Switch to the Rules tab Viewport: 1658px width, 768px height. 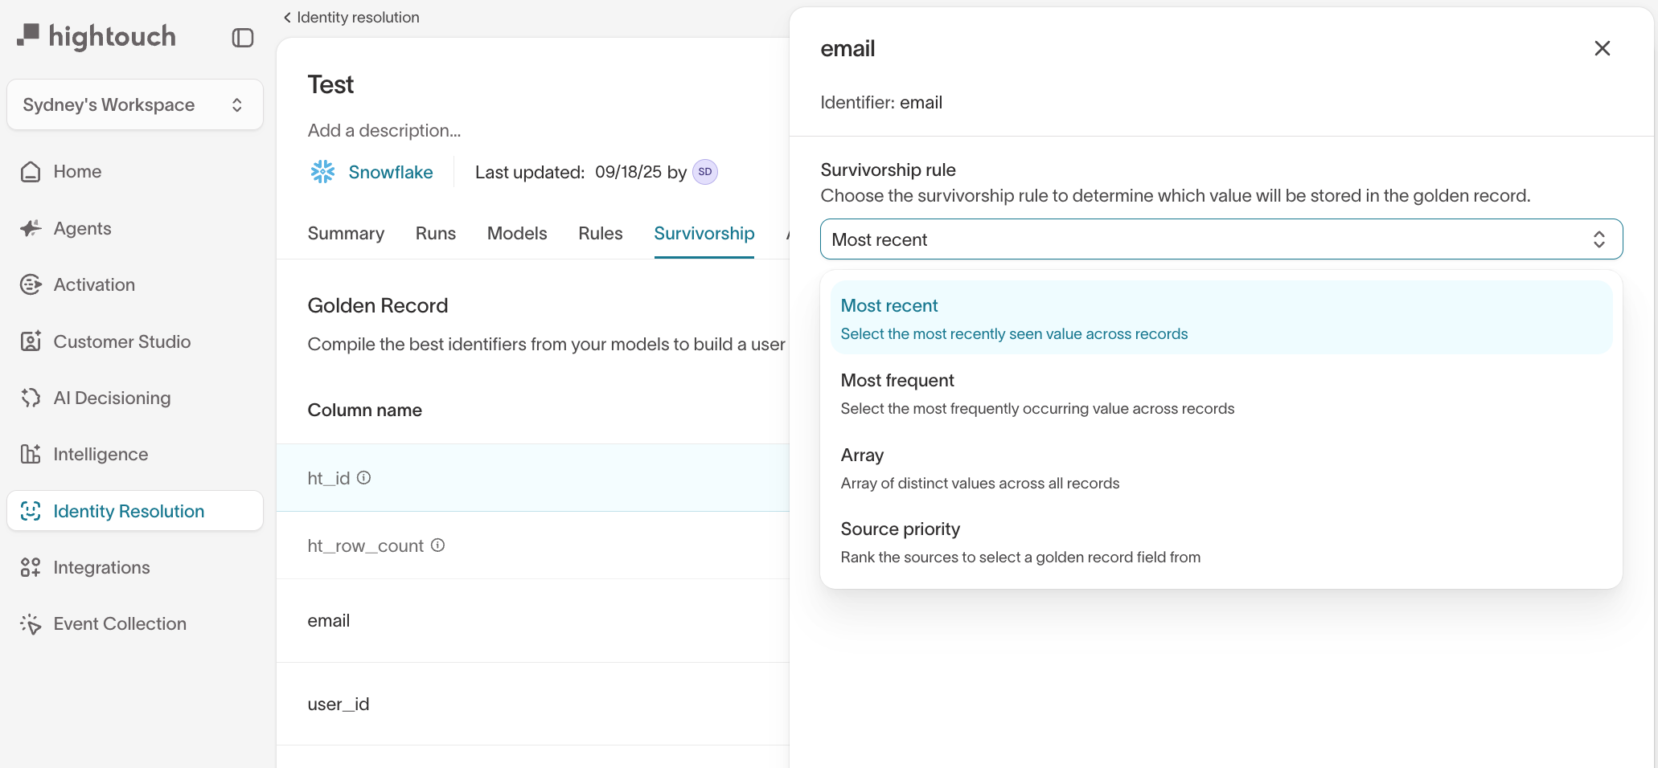pyautogui.click(x=600, y=234)
